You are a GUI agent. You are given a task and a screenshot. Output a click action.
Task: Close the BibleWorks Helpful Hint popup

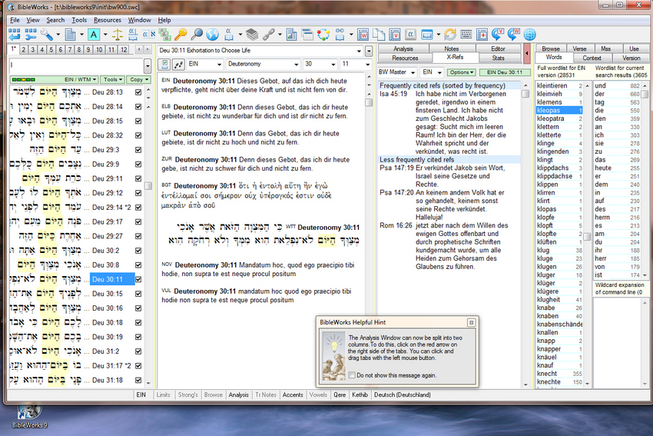[471, 322]
